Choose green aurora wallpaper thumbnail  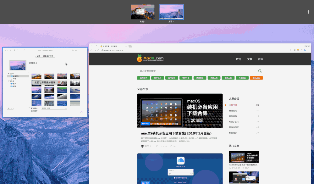click(x=62, y=90)
